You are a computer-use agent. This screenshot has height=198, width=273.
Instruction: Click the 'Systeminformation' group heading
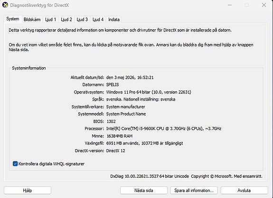[29, 68]
